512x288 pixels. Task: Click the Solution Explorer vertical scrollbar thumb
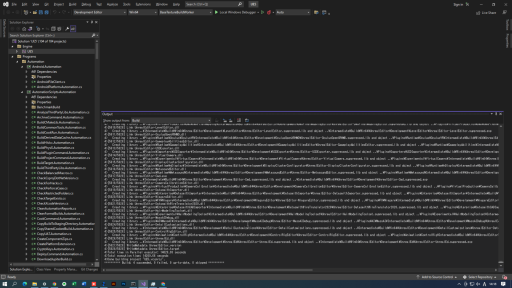point(97,51)
